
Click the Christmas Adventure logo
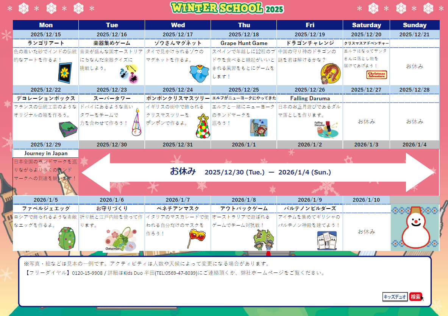pos(376,75)
